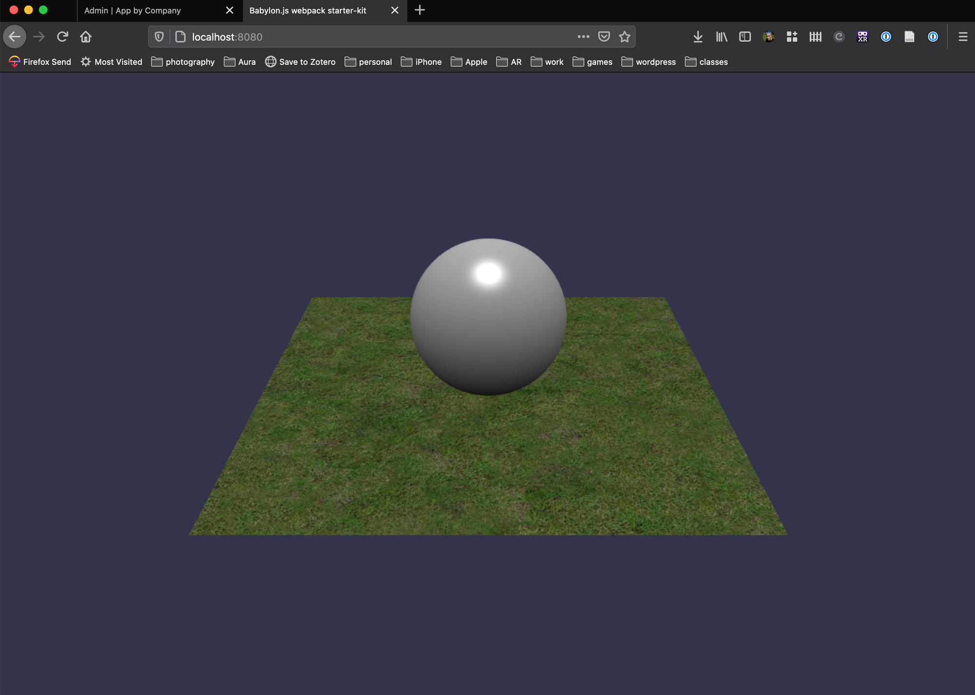The width and height of the screenshot is (975, 695).
Task: Open a new tab with plus button
Action: pos(420,10)
